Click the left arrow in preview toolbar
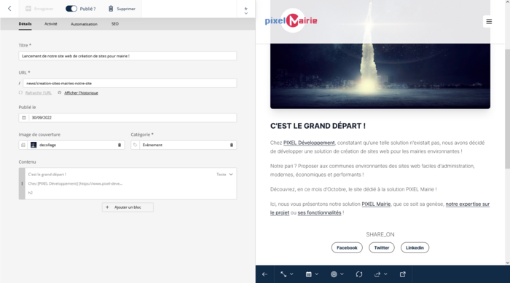 (x=264, y=274)
